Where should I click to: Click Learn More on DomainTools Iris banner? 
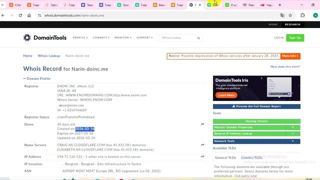point(226,95)
